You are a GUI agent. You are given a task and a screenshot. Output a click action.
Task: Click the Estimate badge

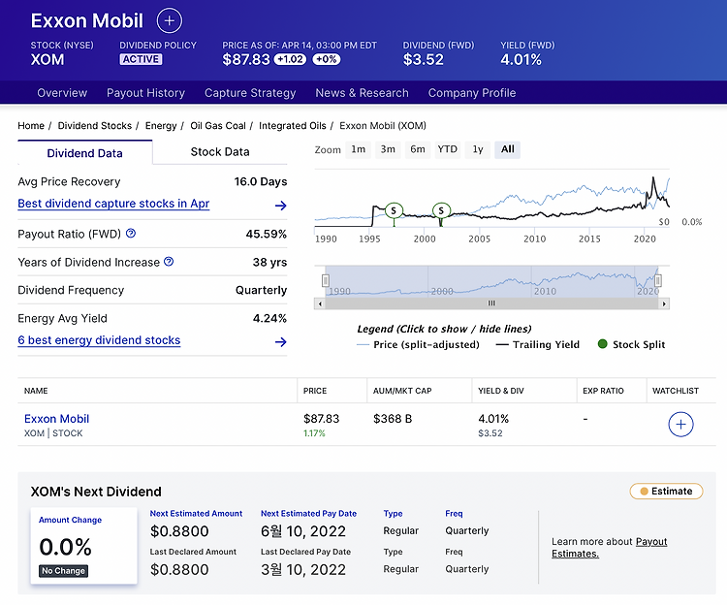click(666, 491)
